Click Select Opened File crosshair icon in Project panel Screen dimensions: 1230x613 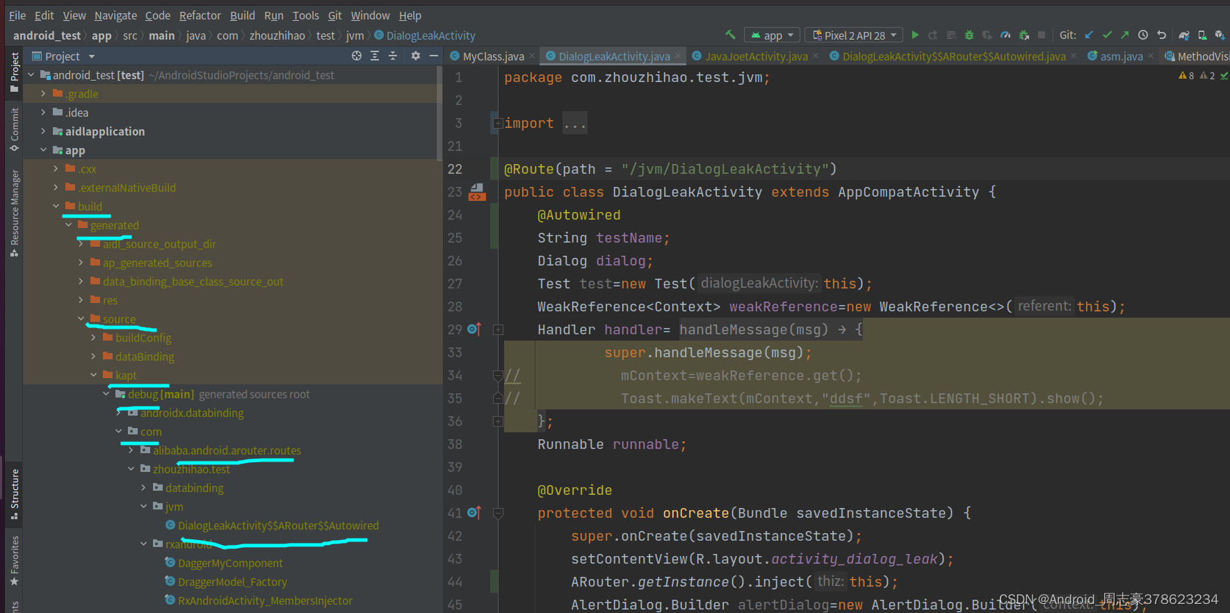pyautogui.click(x=357, y=56)
